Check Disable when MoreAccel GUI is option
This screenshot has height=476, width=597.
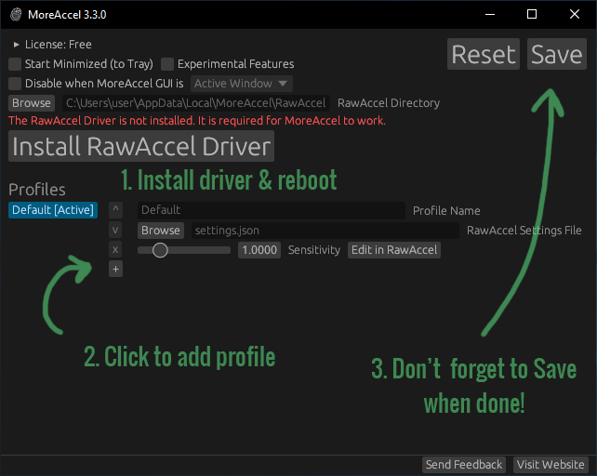15,84
